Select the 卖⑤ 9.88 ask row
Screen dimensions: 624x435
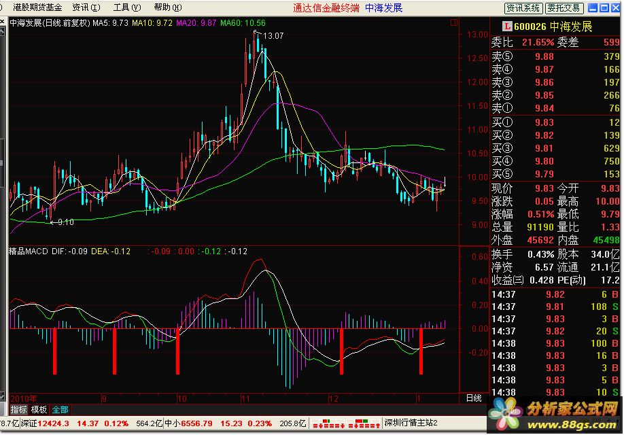(x=555, y=56)
